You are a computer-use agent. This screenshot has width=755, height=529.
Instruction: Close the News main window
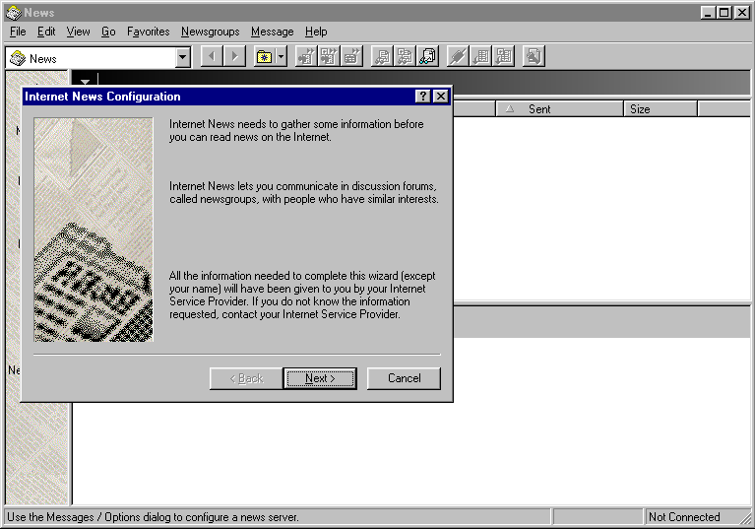[741, 13]
